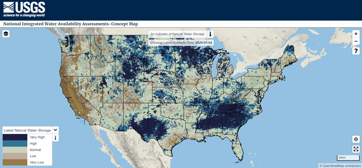Collapse the legend with the chevron arrow

click(x=55, y=130)
